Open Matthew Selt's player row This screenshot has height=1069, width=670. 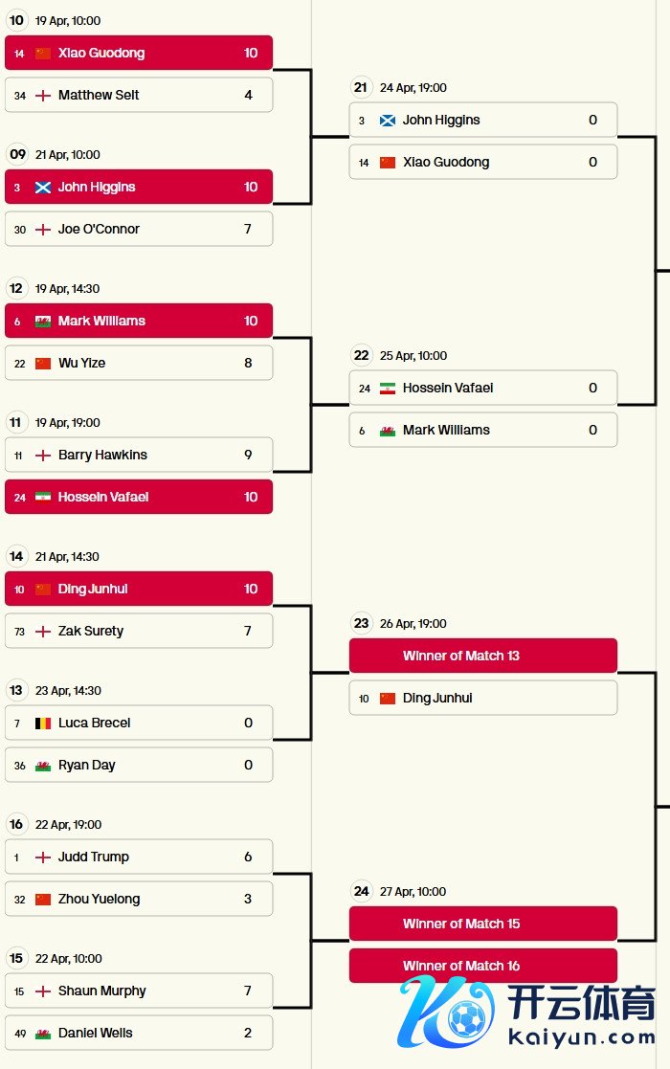pos(139,95)
